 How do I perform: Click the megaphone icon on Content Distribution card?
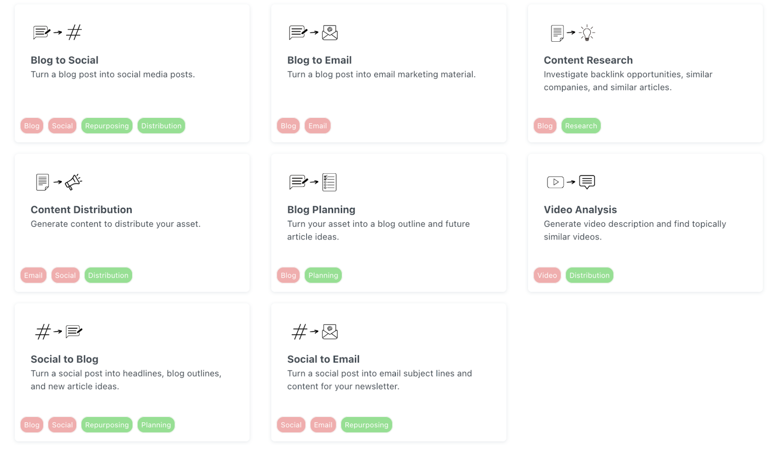[x=73, y=182]
